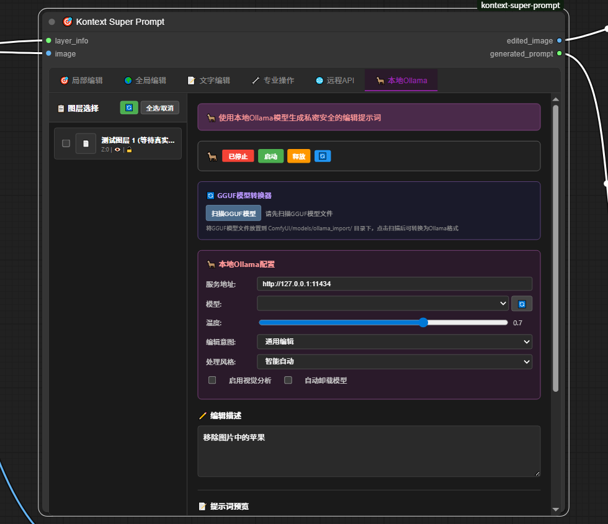
Task: Click the 温度 slider handle
Action: coord(423,322)
